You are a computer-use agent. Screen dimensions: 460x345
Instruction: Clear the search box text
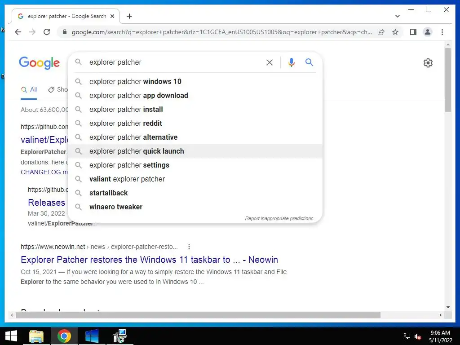(x=270, y=62)
